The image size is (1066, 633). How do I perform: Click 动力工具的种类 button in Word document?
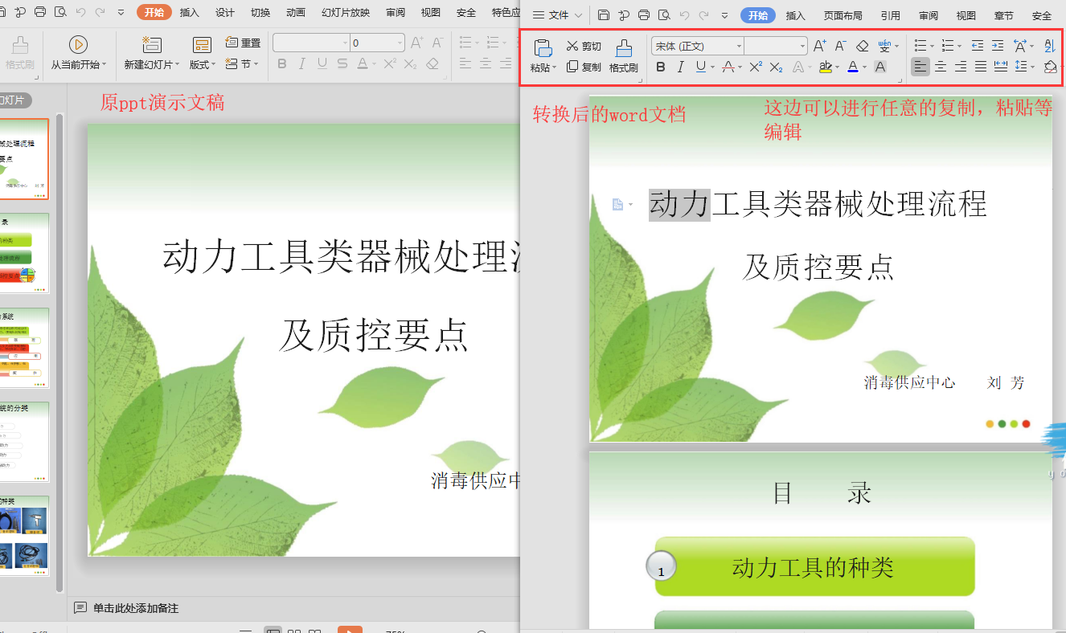click(x=814, y=567)
